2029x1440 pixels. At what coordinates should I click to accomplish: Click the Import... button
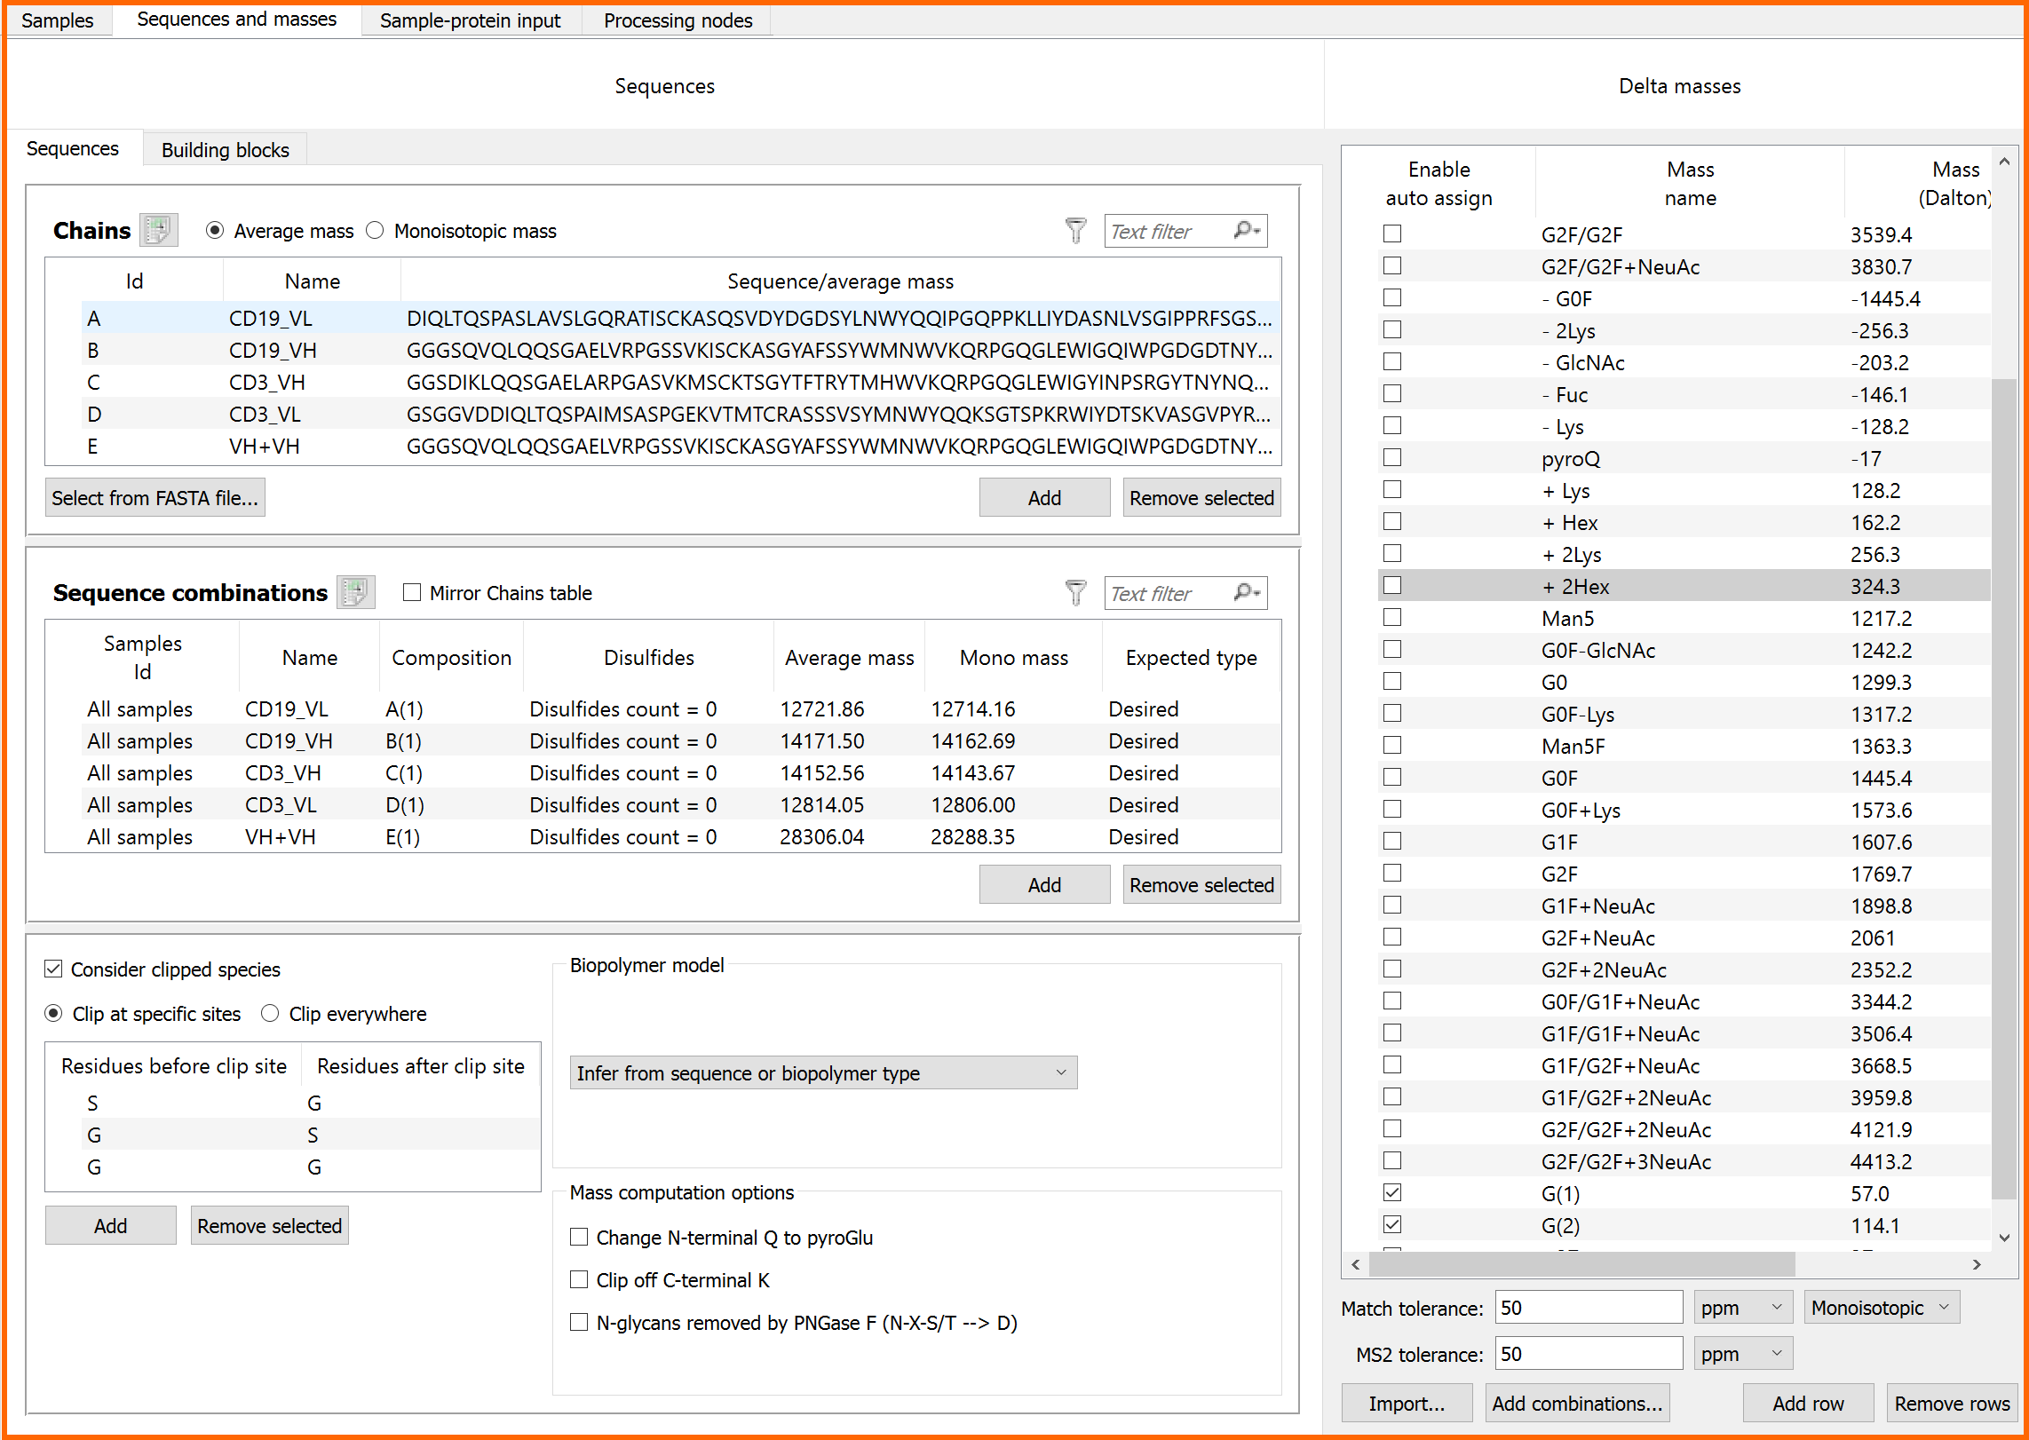[x=1407, y=1403]
